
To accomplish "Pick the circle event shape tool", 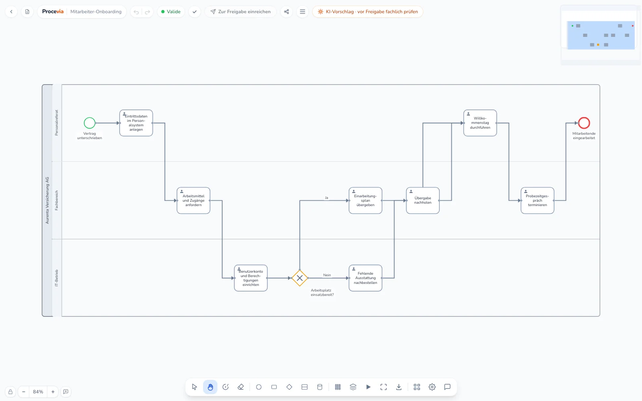I will point(259,387).
